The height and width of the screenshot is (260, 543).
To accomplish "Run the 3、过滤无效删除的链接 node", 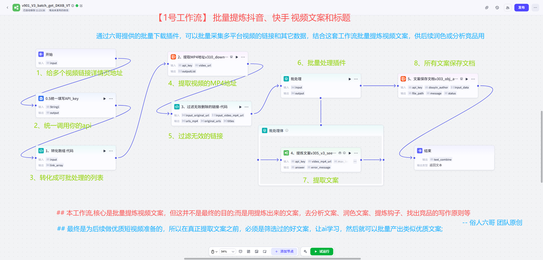I will [x=241, y=107].
